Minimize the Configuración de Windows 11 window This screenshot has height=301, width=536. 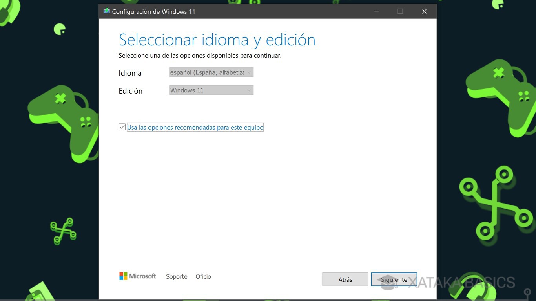coord(376,11)
